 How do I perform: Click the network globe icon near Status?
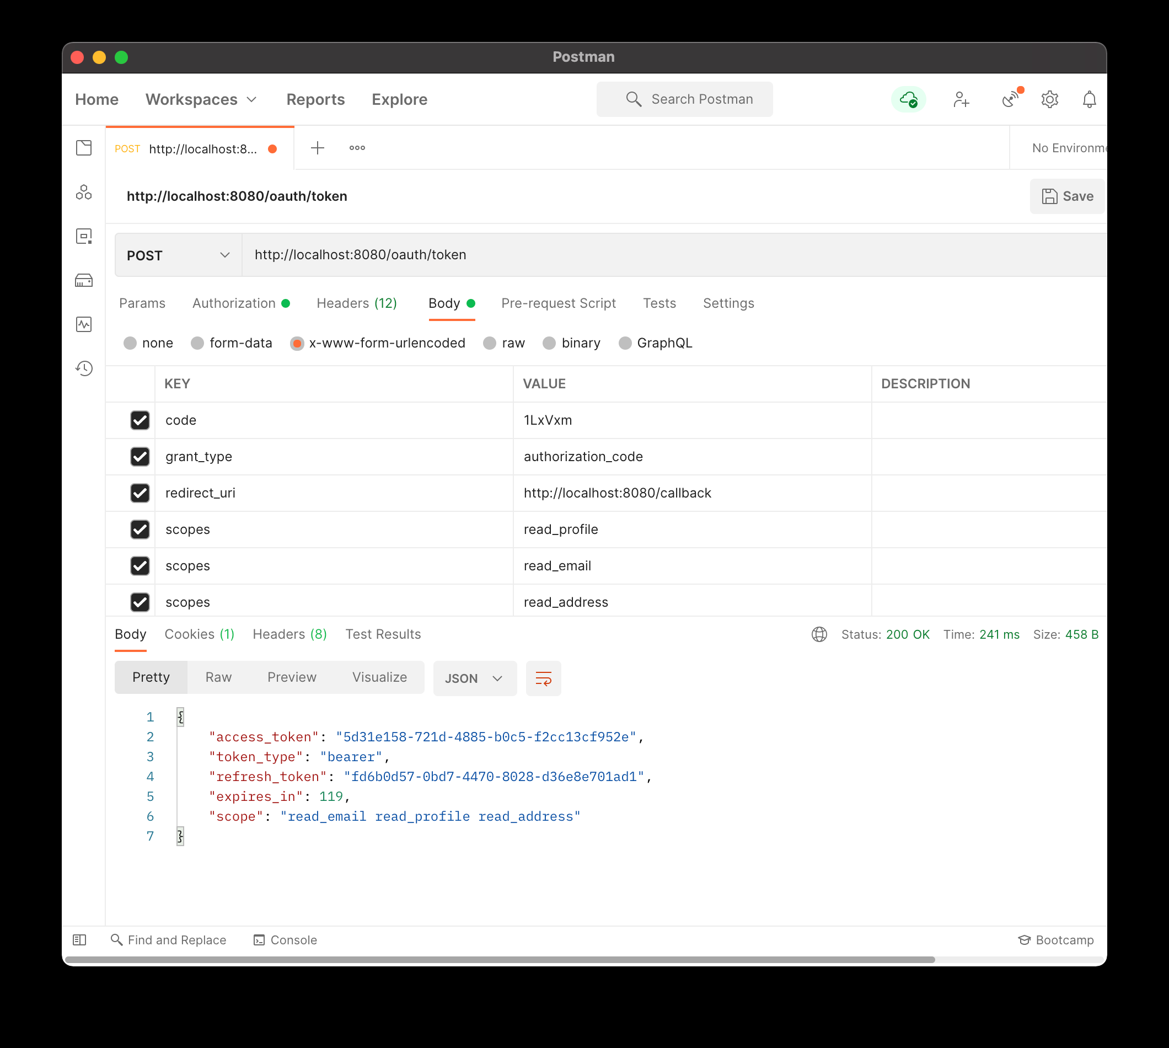pyautogui.click(x=819, y=634)
